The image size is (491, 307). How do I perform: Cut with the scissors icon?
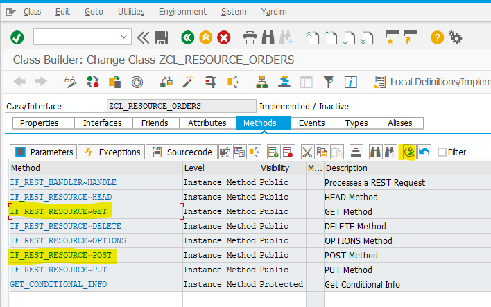point(307,152)
